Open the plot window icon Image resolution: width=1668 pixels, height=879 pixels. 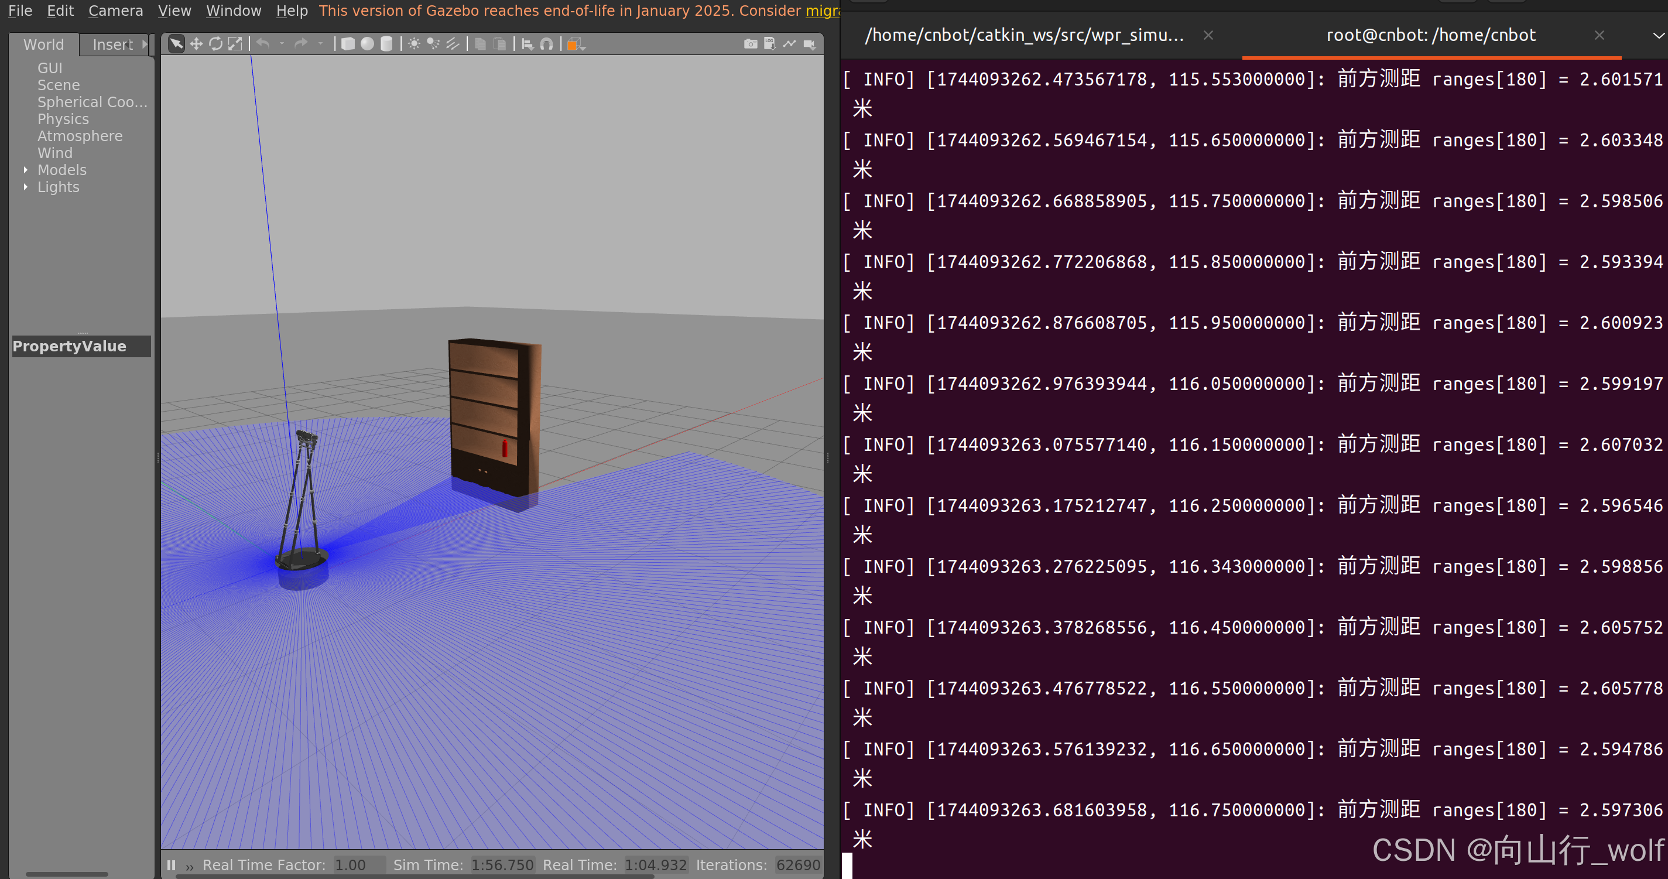(789, 44)
